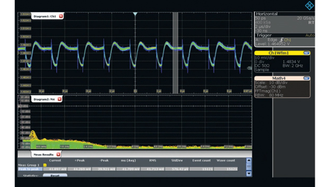
Task: Click the trigger position marker above waveform
Action: tap(135, 14)
